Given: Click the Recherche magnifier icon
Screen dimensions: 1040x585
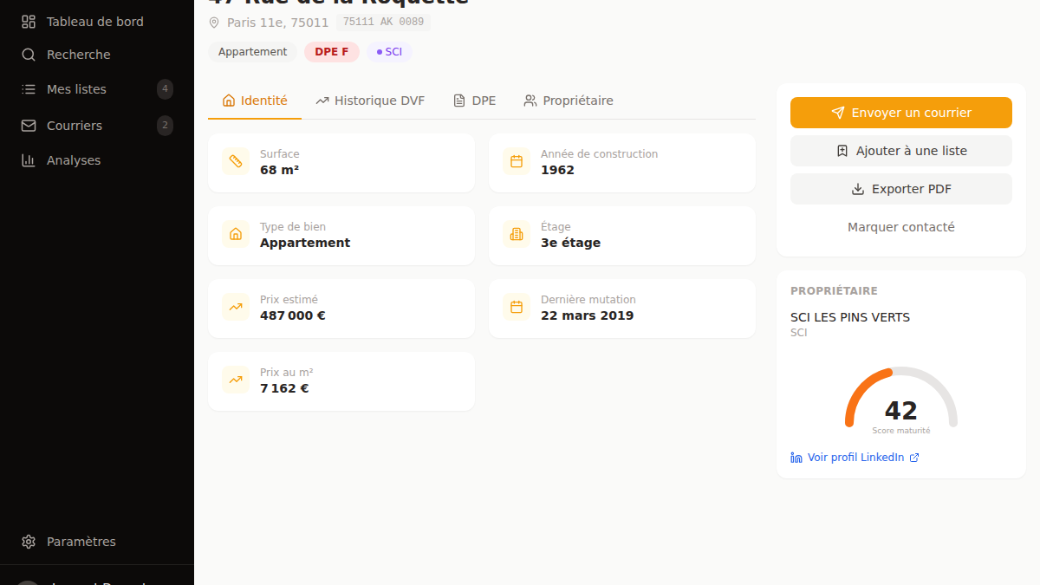Looking at the screenshot, I should pos(29,55).
